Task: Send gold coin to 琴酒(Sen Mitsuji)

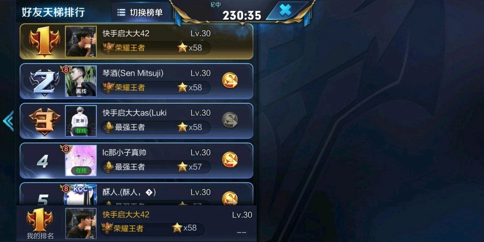Action: click(x=230, y=80)
